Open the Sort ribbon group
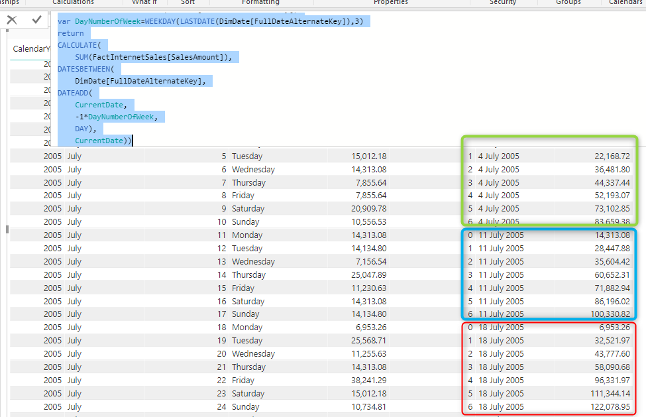Screen dimensions: 646x417 tap(188, 3)
